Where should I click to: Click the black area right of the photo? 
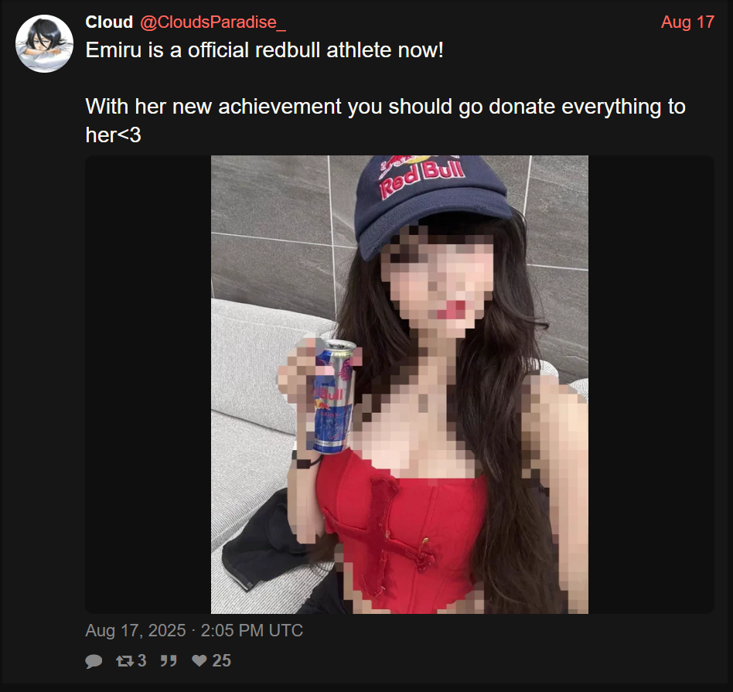click(651, 384)
